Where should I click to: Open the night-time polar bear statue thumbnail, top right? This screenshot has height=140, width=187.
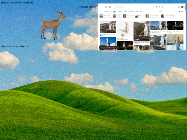tap(175, 25)
